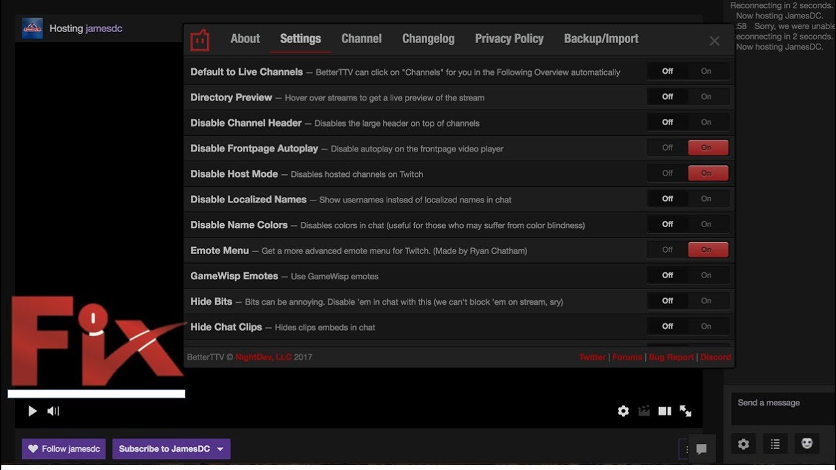Turn On Disable Channel Header
Screen dimensions: 836x470
click(x=708, y=122)
